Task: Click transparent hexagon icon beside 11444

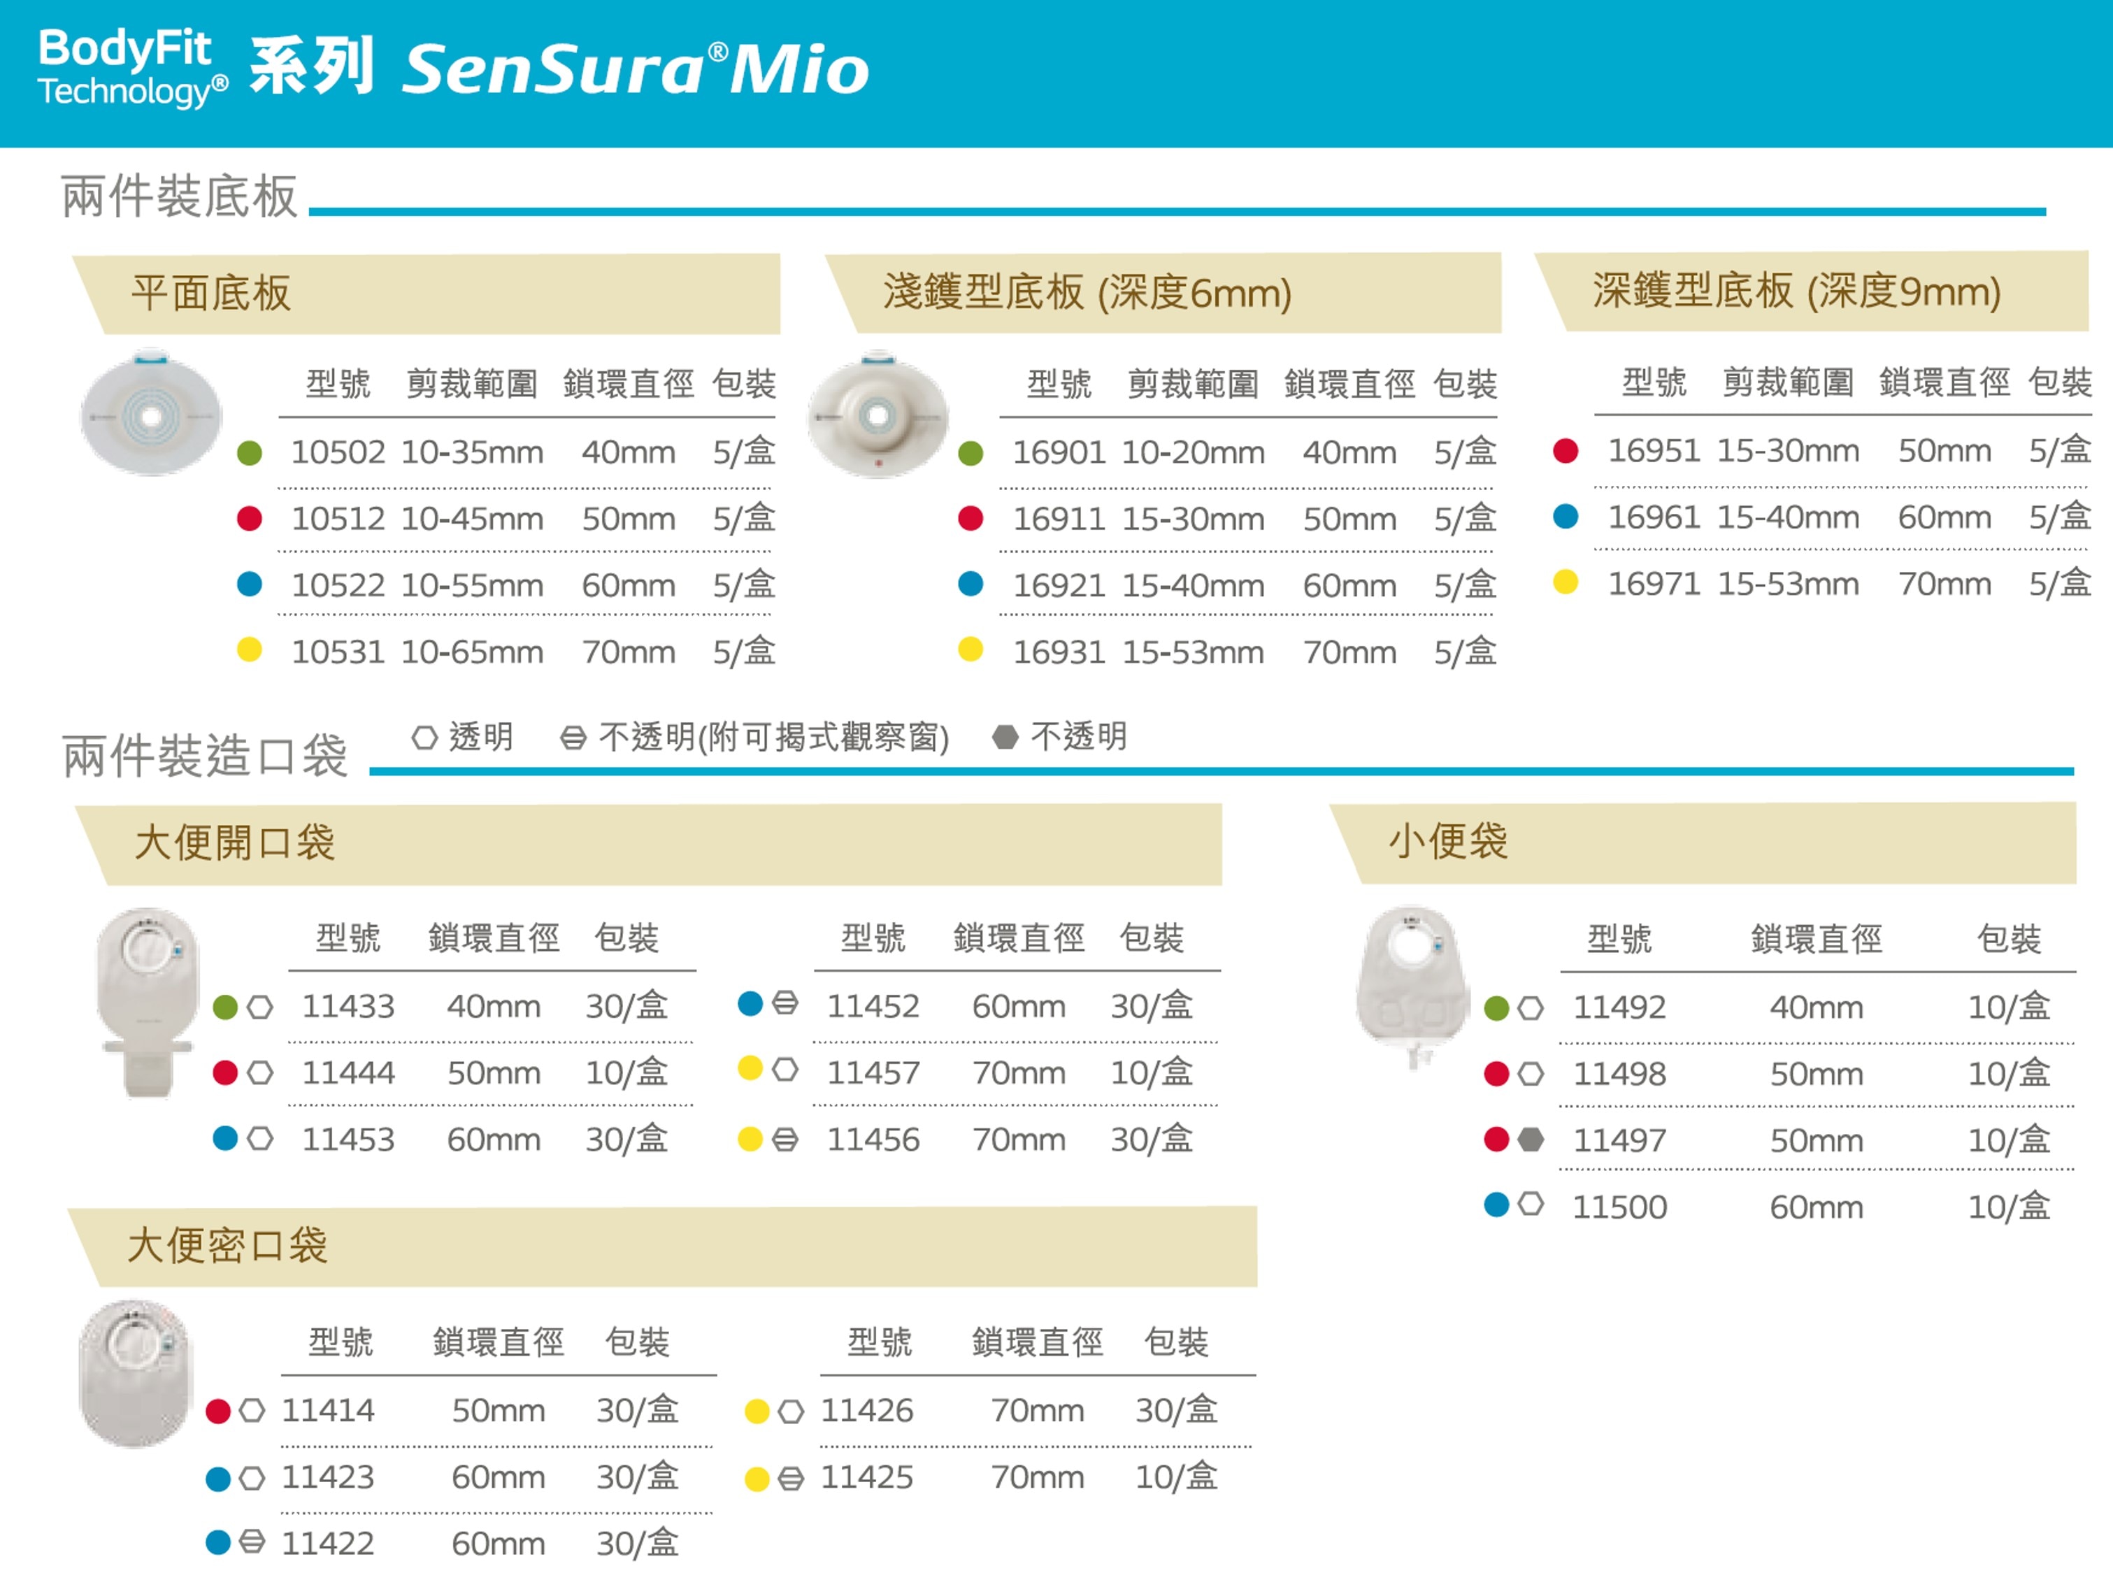Action: [x=260, y=1072]
